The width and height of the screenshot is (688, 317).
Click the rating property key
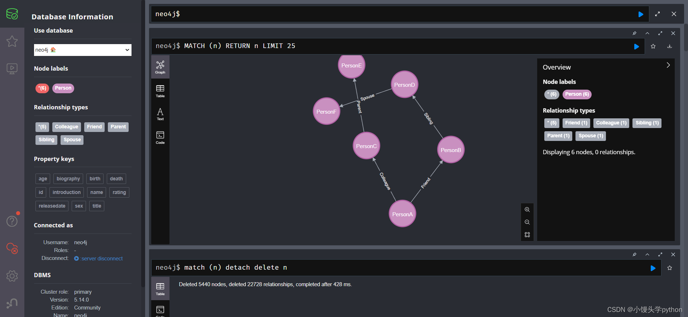(x=119, y=193)
